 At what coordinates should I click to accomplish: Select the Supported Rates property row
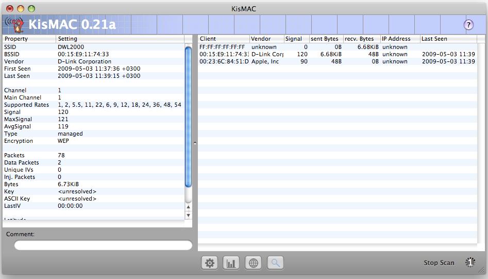(93, 105)
